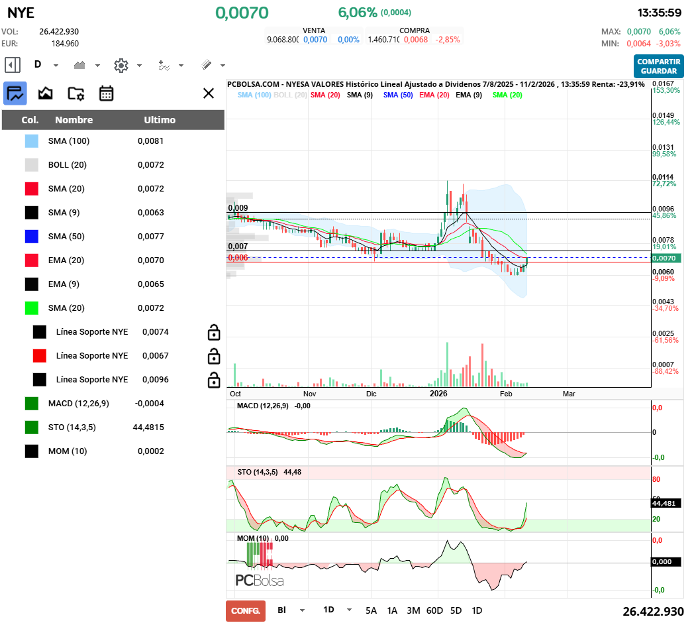Click the add indicator line icon
694x625 pixels.
[164, 65]
